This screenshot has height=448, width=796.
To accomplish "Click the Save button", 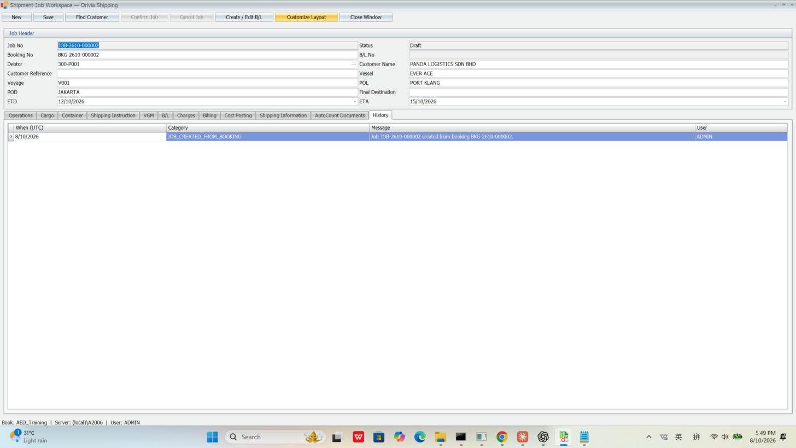I will pyautogui.click(x=48, y=17).
